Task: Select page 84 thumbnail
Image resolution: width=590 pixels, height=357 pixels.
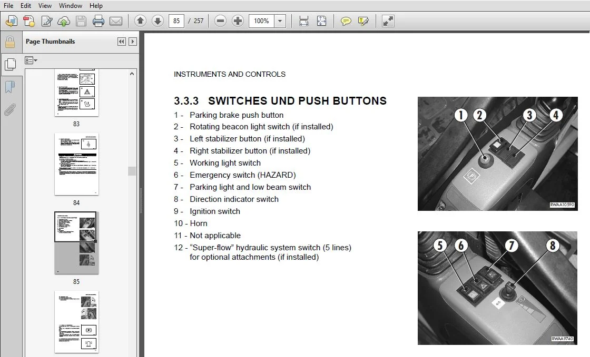Action: pos(76,164)
